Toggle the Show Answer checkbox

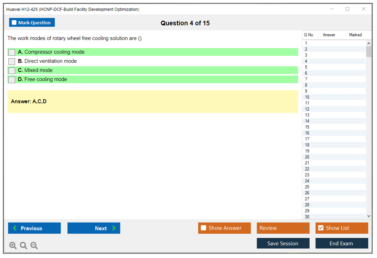[x=203, y=228]
